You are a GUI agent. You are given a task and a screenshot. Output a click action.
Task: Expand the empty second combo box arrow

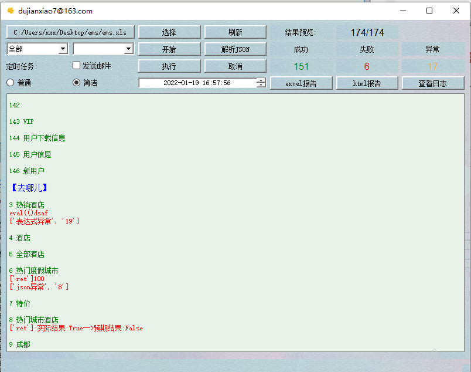128,49
